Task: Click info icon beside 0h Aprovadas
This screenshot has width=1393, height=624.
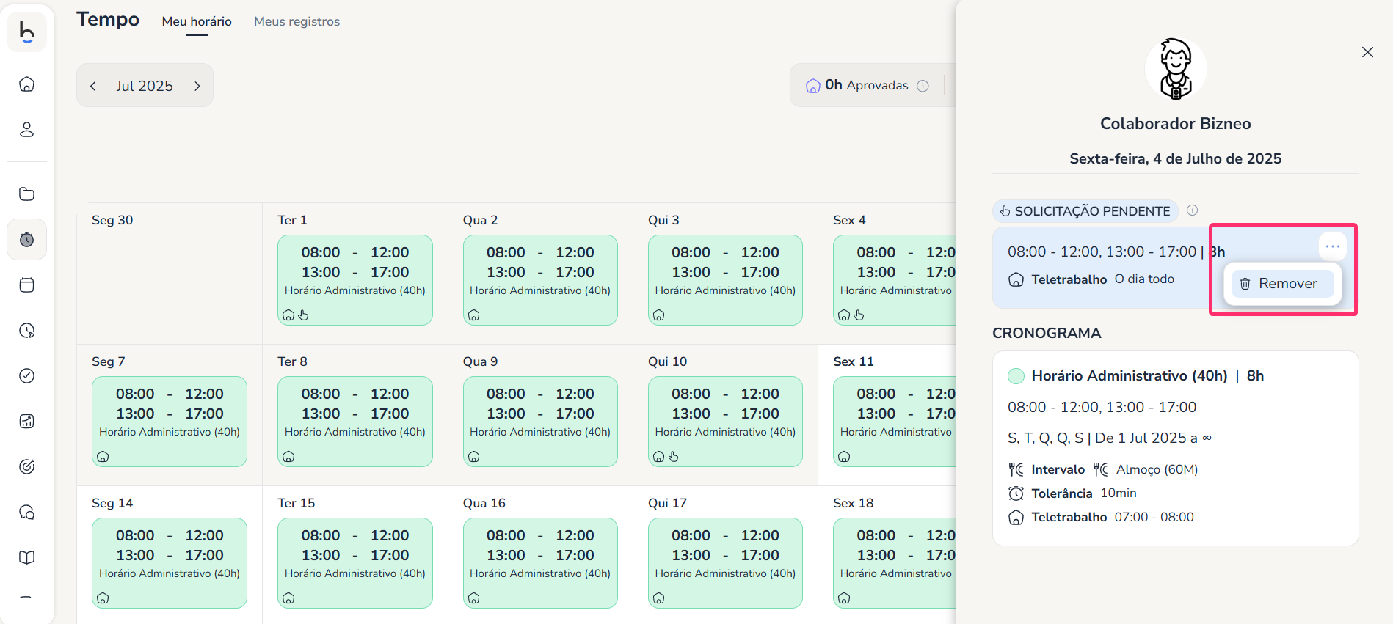Action: 923,86
